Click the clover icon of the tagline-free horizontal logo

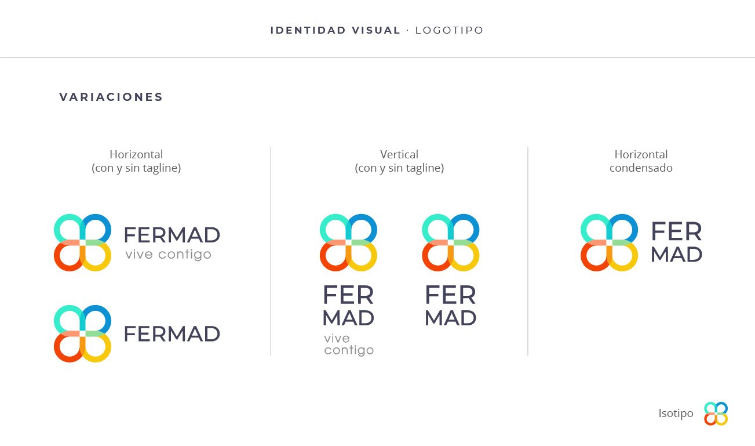coord(82,333)
